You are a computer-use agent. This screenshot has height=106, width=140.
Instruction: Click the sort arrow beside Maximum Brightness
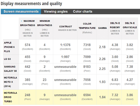[x=22, y=21]
